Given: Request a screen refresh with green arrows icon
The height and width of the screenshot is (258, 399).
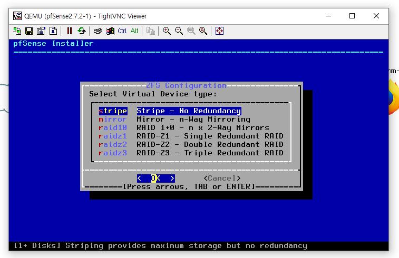Looking at the screenshot, I should tap(81, 31).
